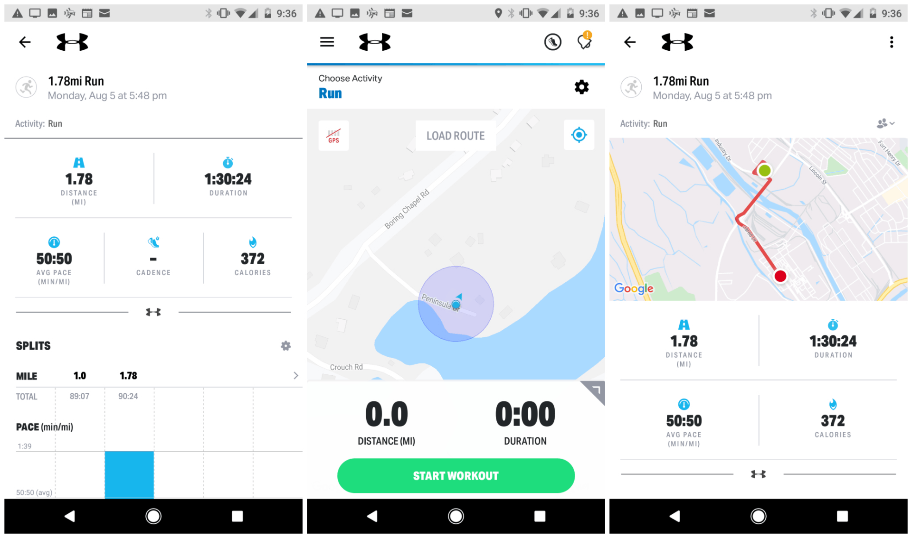The width and height of the screenshot is (912, 538).
Task: Click the LOAD ROUTE button on map
Action: pos(456,136)
